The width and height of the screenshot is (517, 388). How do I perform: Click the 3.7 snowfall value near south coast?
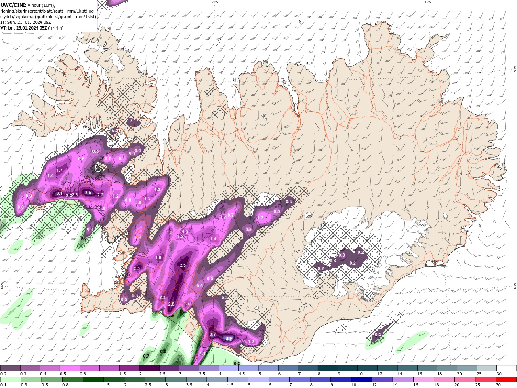coord(213,335)
